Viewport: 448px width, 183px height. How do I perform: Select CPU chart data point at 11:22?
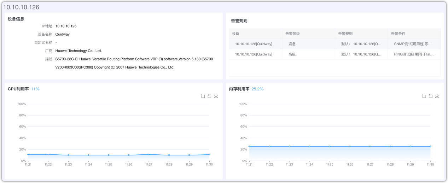tap(48, 154)
